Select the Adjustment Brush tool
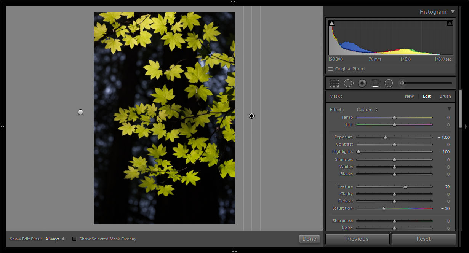This screenshot has width=469, height=253. pos(402,83)
